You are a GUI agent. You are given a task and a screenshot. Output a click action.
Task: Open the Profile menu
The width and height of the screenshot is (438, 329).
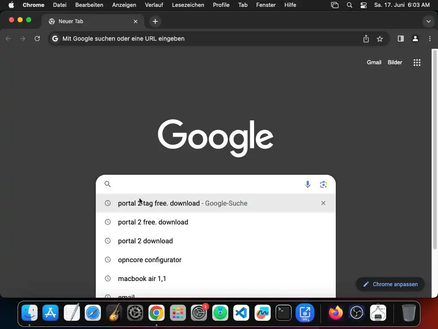(x=221, y=5)
